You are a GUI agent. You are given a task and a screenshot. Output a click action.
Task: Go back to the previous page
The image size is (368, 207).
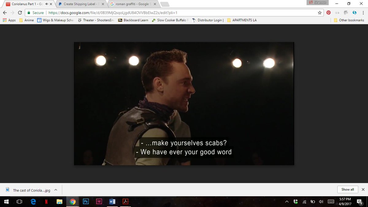[5, 13]
